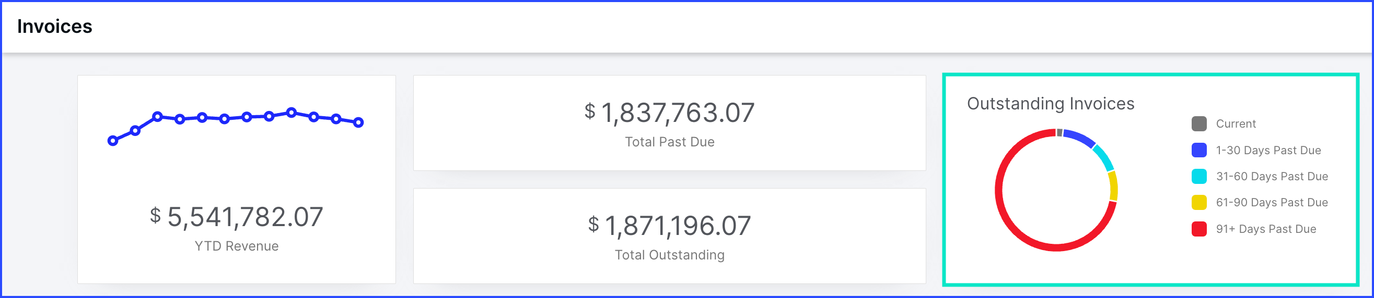Select the cyan segment of the donut chart

1104,157
